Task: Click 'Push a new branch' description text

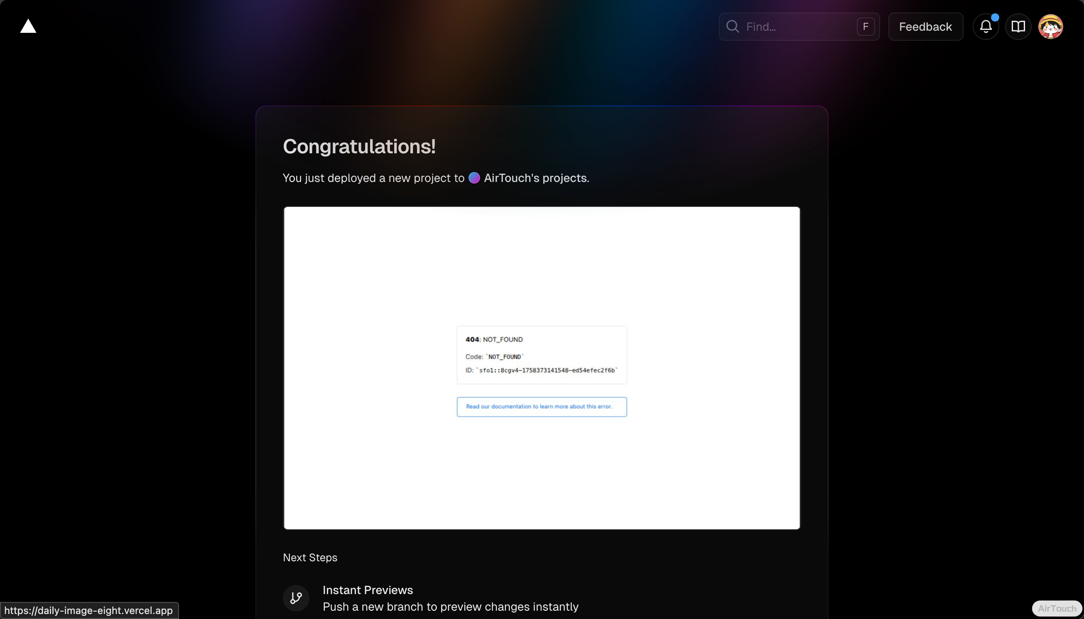Action: pyautogui.click(x=451, y=606)
